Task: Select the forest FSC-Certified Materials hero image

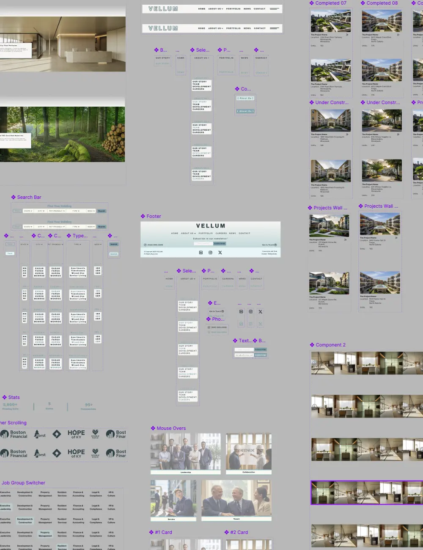Action: click(x=62, y=134)
